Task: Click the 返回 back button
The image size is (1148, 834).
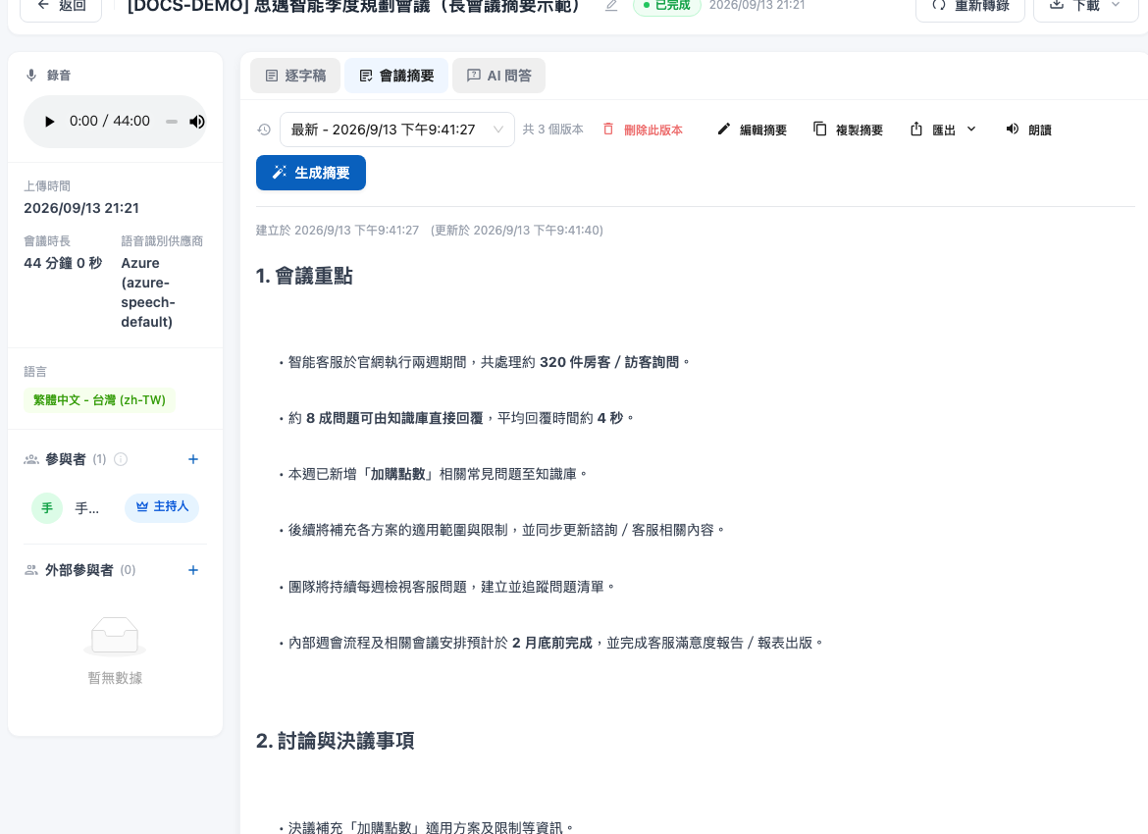Action: (60, 6)
